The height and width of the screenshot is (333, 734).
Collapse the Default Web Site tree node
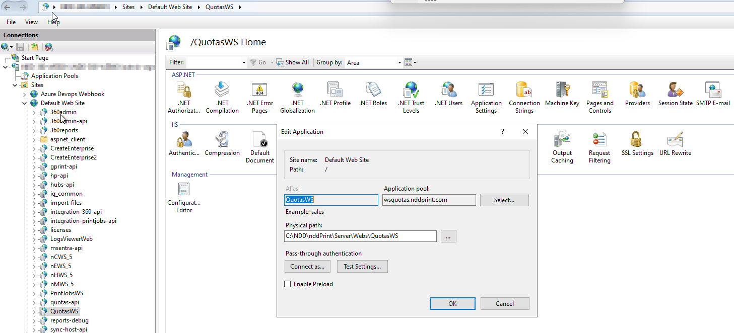pos(24,103)
